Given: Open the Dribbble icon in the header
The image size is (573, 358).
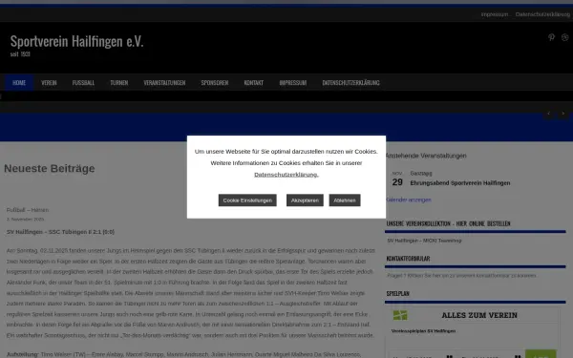Looking at the screenshot, I should [565, 37].
